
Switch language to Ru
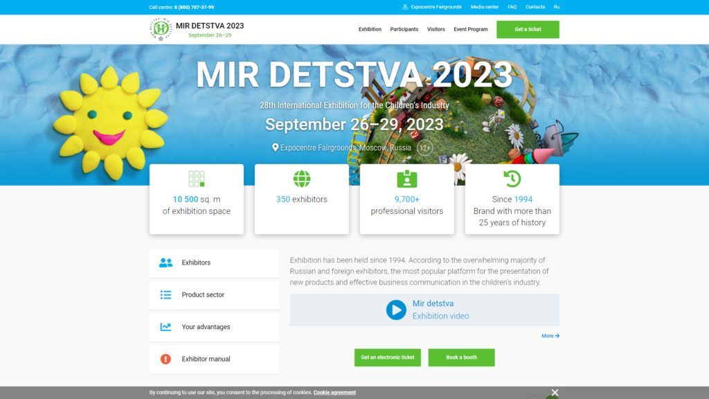(557, 7)
